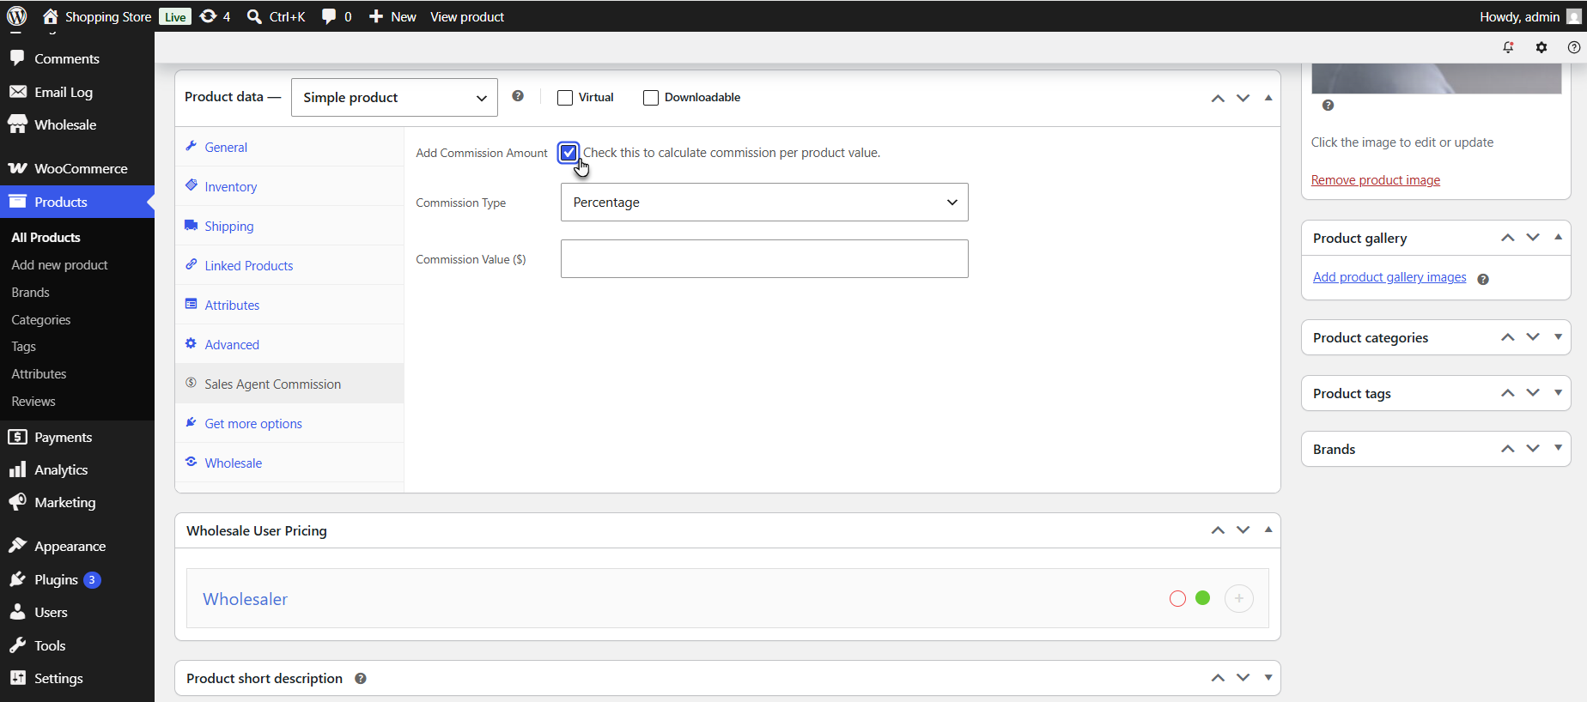The image size is (1587, 702).
Task: Open the Analytics sidebar item
Action: click(x=77, y=469)
